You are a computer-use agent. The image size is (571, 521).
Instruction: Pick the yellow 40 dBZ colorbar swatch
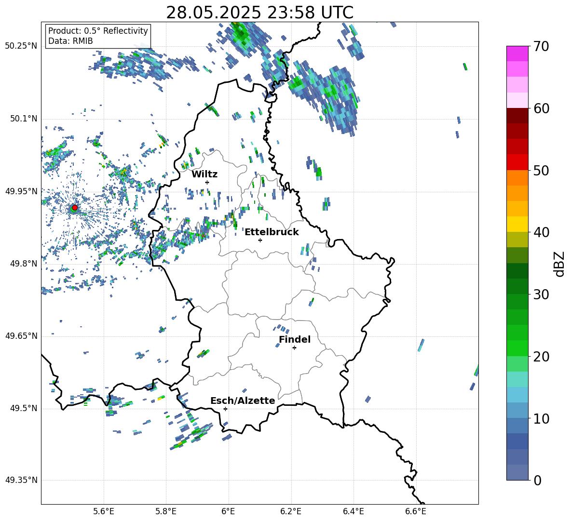(517, 224)
